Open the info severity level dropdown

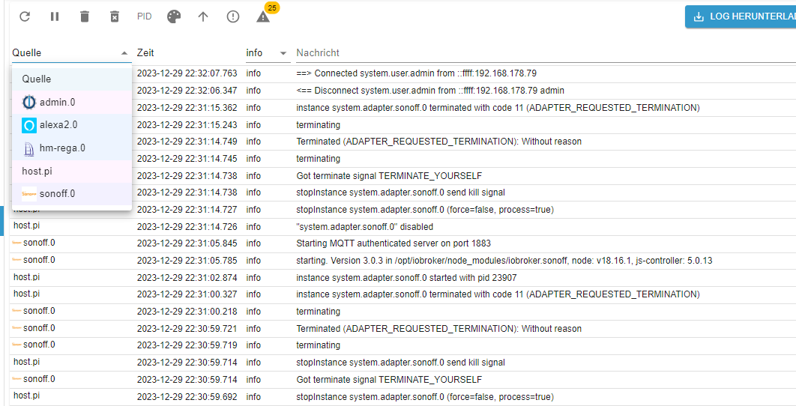pyautogui.click(x=268, y=52)
